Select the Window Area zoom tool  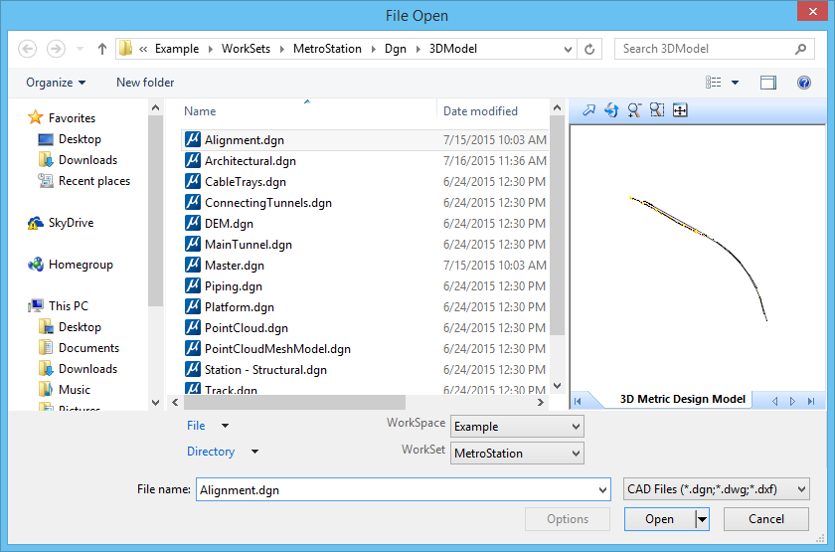657,110
